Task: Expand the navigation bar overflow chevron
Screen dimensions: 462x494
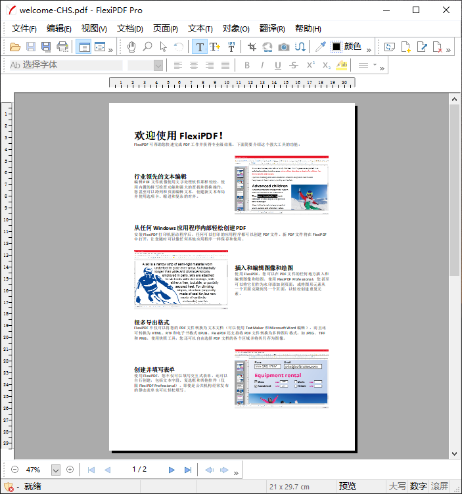Action: [236, 473]
